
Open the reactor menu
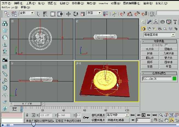pos(103,3)
